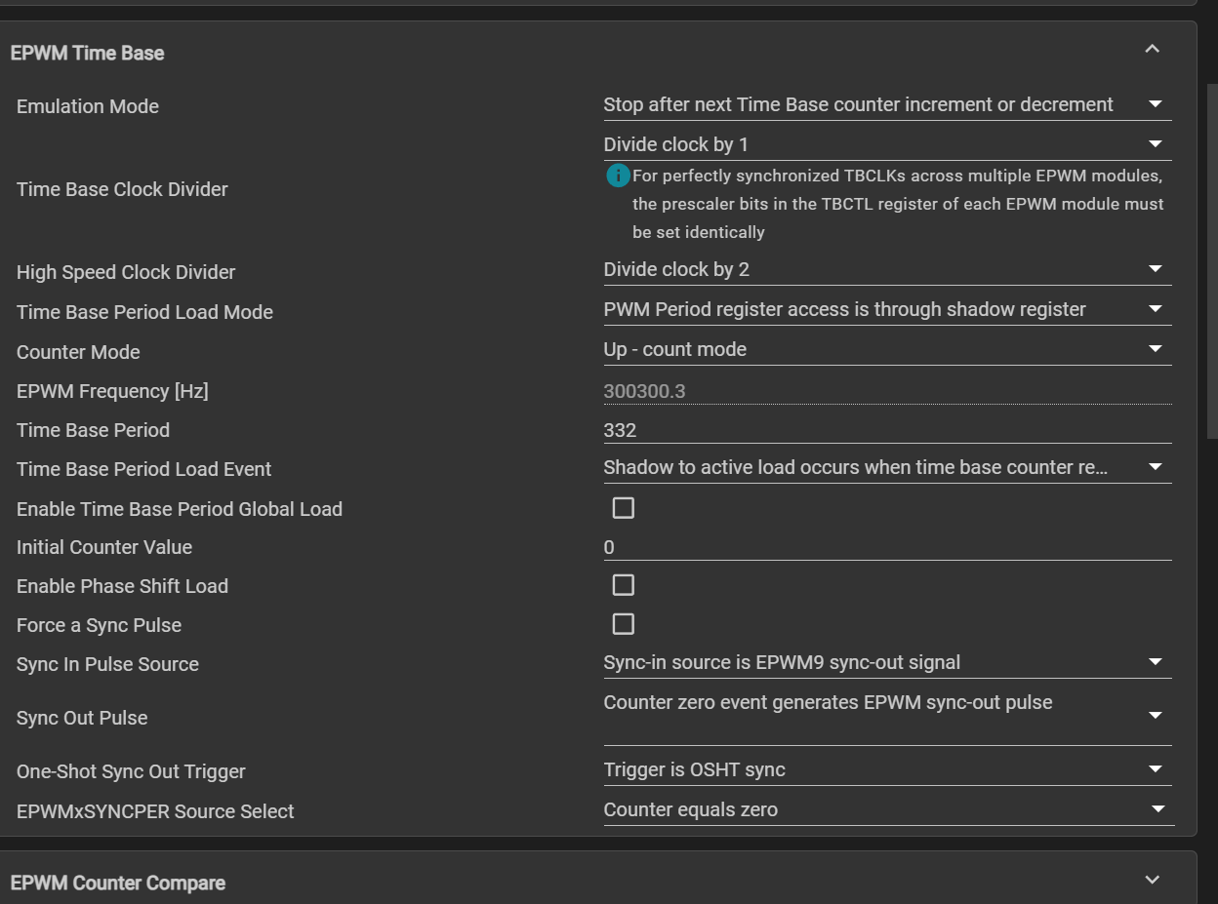Screen dimensions: 1218x904
Task: Open the Counter Mode dropdown
Action: click(887, 350)
